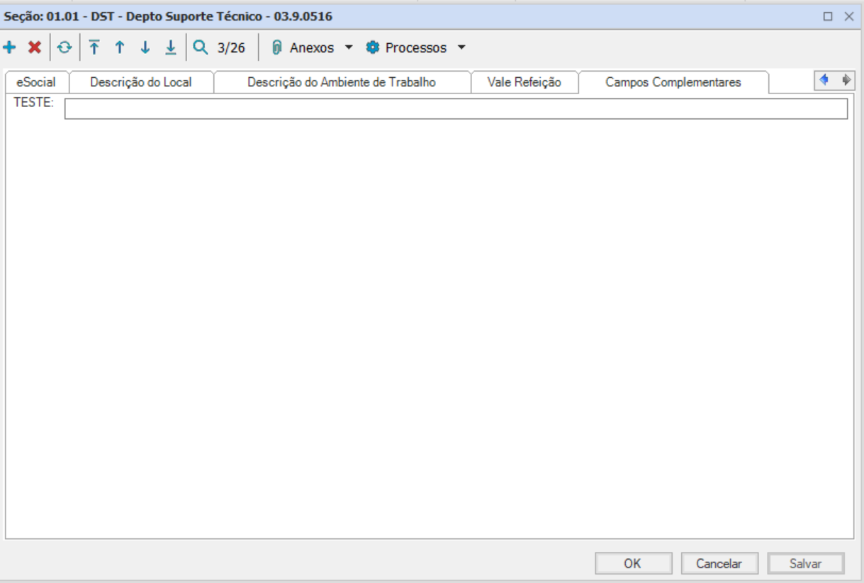Select the Vale Refeição tab
The image size is (864, 583).
[x=524, y=82]
